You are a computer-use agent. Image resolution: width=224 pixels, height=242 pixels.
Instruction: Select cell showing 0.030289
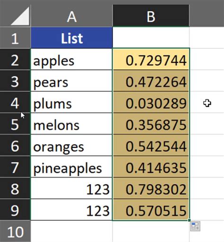click(151, 102)
